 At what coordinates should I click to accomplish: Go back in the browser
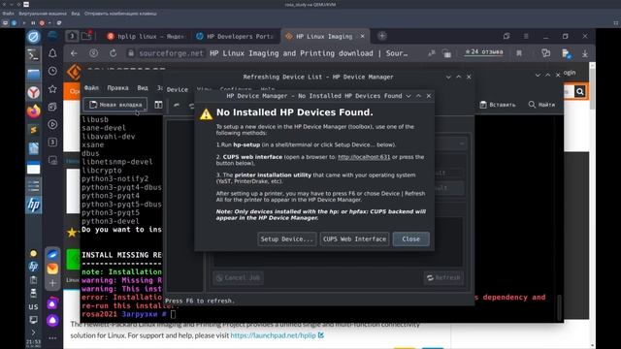[74, 53]
